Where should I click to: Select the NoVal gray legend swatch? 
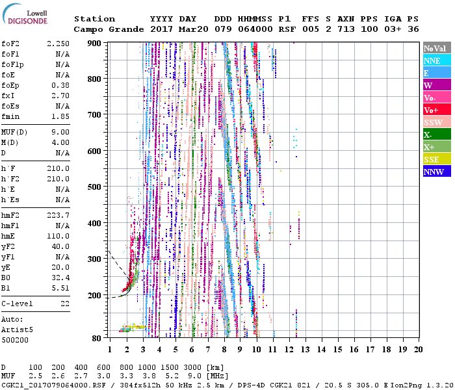point(436,48)
